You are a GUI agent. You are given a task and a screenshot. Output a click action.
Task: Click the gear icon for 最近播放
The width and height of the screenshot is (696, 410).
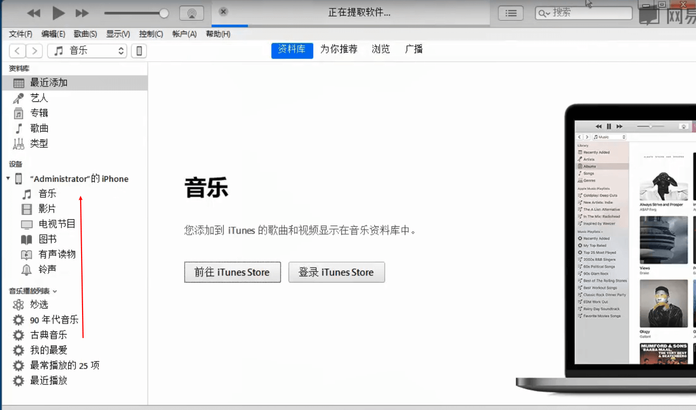coord(19,381)
